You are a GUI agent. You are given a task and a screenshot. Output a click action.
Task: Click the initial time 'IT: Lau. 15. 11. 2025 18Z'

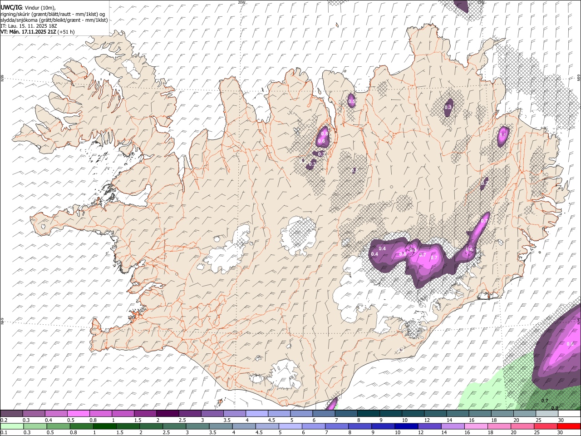[x=29, y=26]
